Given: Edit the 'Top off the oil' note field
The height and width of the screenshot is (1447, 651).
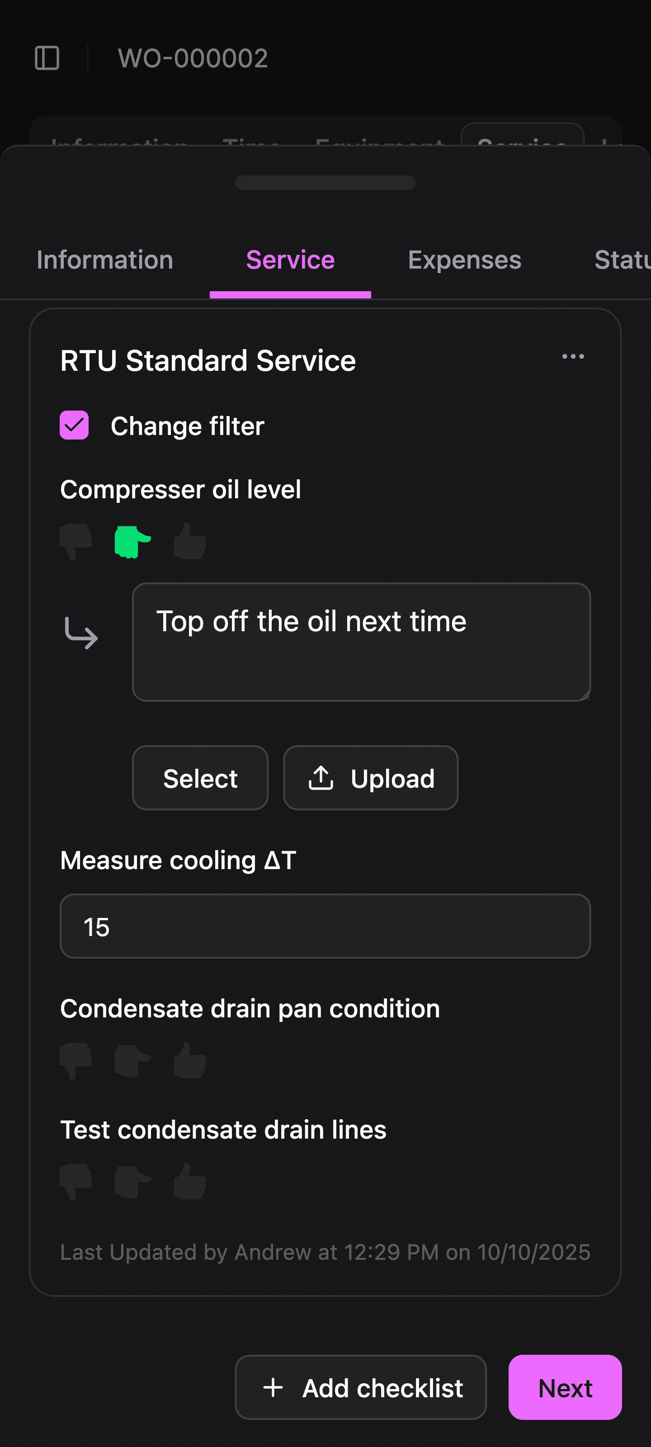Looking at the screenshot, I should (361, 642).
